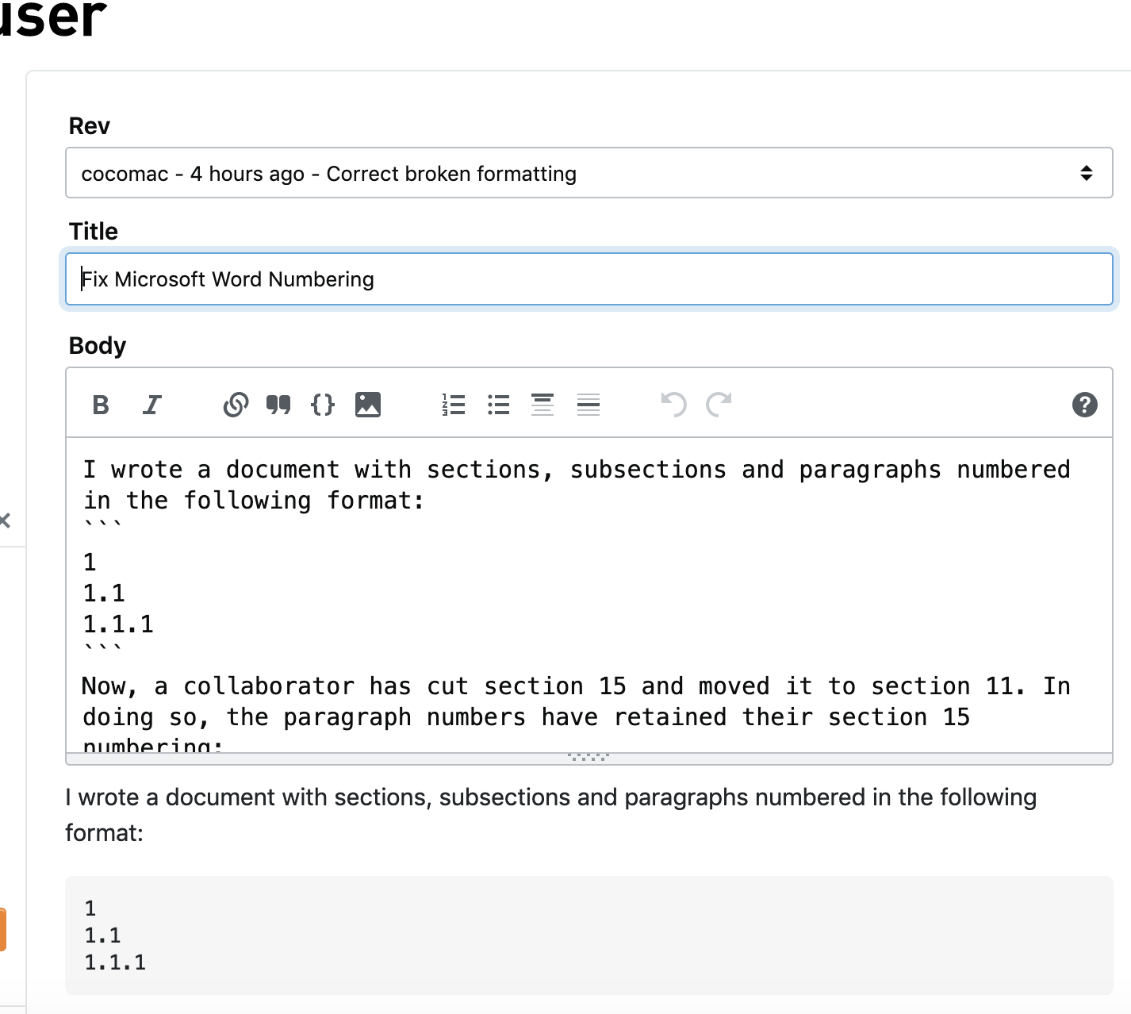Insert a hyperlink using the link icon

[x=236, y=405]
